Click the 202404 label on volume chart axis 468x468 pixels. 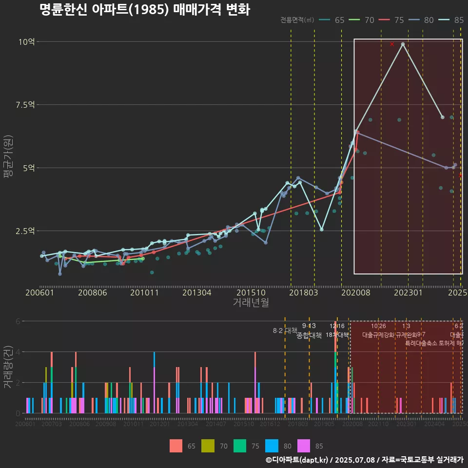[x=434, y=424]
